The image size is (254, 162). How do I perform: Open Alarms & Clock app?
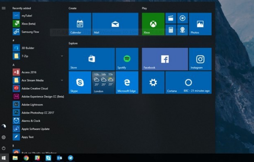(38, 121)
